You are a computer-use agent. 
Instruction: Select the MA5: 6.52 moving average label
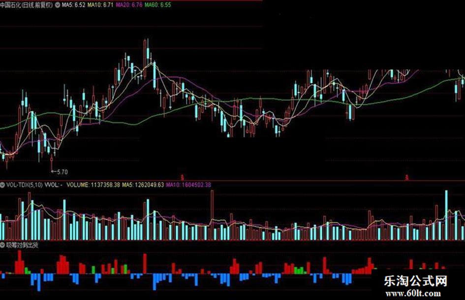point(73,5)
